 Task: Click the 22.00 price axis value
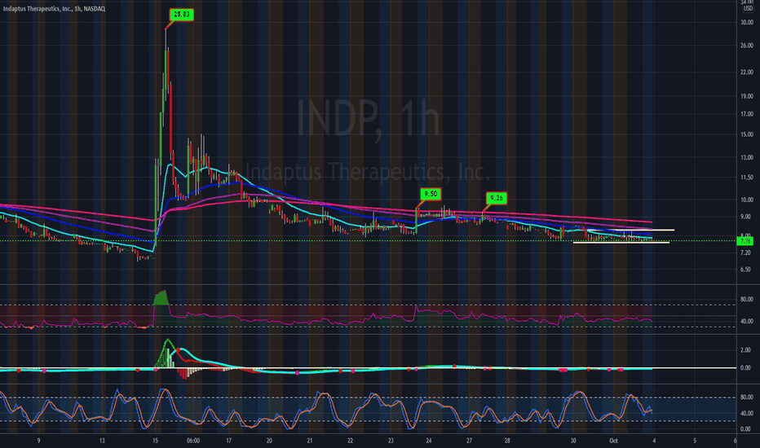click(746, 72)
